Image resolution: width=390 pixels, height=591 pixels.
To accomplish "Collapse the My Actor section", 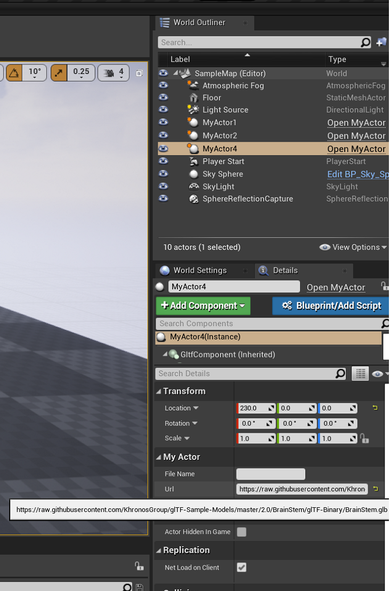I will 159,457.
